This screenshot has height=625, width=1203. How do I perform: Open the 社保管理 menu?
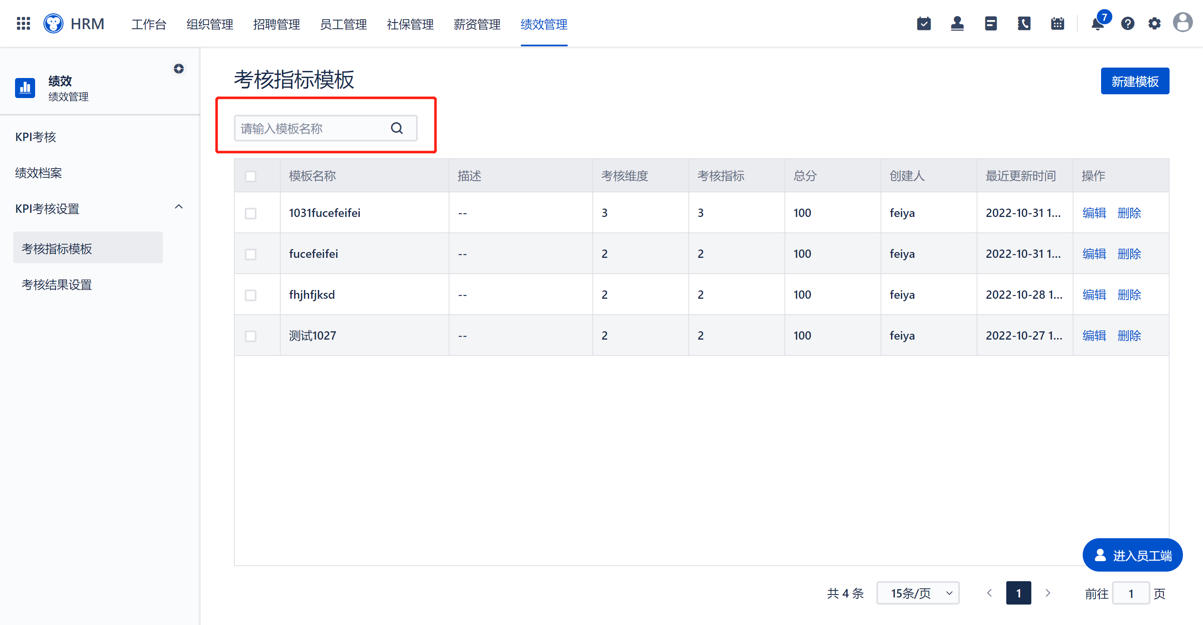click(410, 24)
